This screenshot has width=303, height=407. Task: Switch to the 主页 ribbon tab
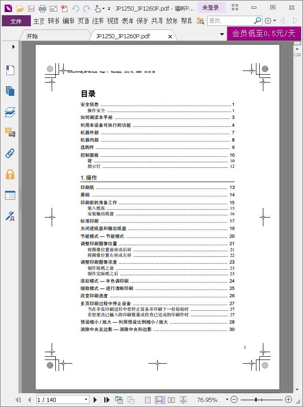click(39, 21)
